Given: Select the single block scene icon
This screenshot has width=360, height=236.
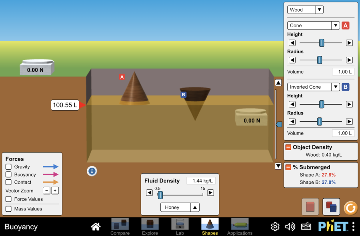Looking at the screenshot, I should pos(310,207).
